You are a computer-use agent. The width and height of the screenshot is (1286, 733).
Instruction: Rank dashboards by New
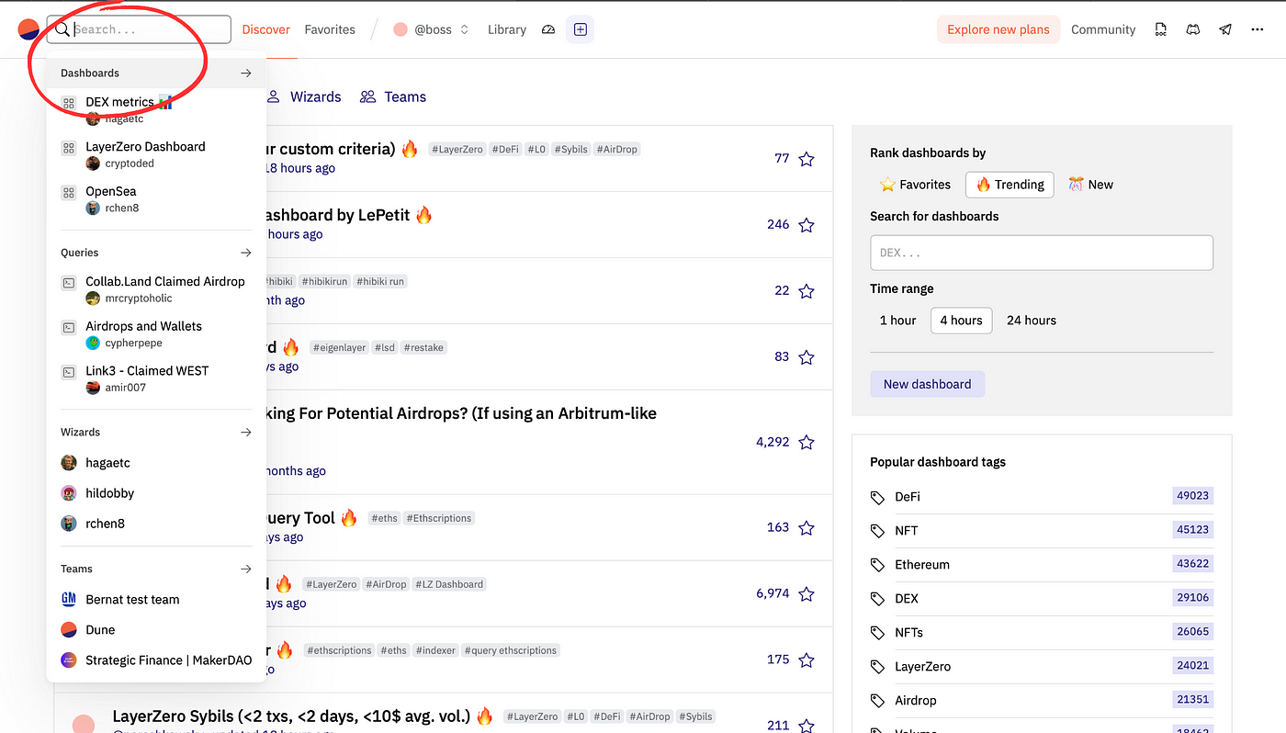(1090, 185)
